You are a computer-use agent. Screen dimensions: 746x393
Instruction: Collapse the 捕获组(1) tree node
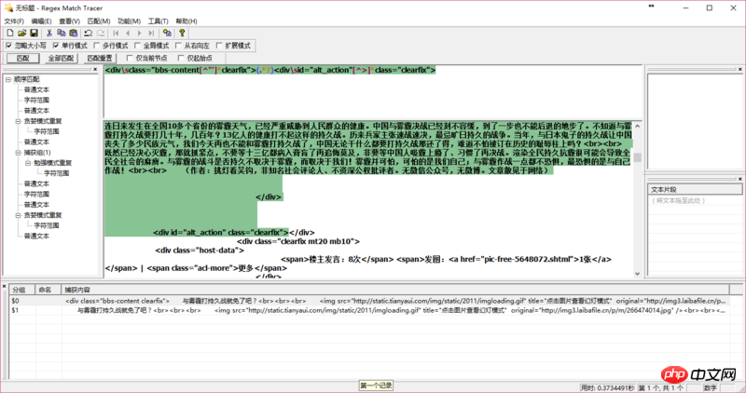coord(18,153)
